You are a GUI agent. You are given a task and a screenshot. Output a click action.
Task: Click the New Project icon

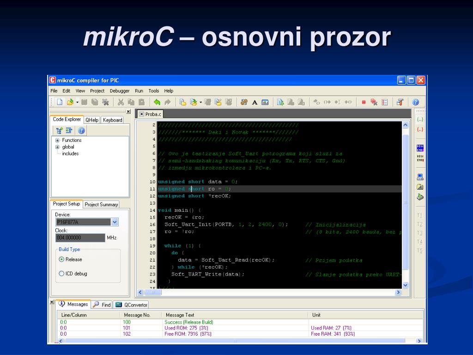point(182,102)
